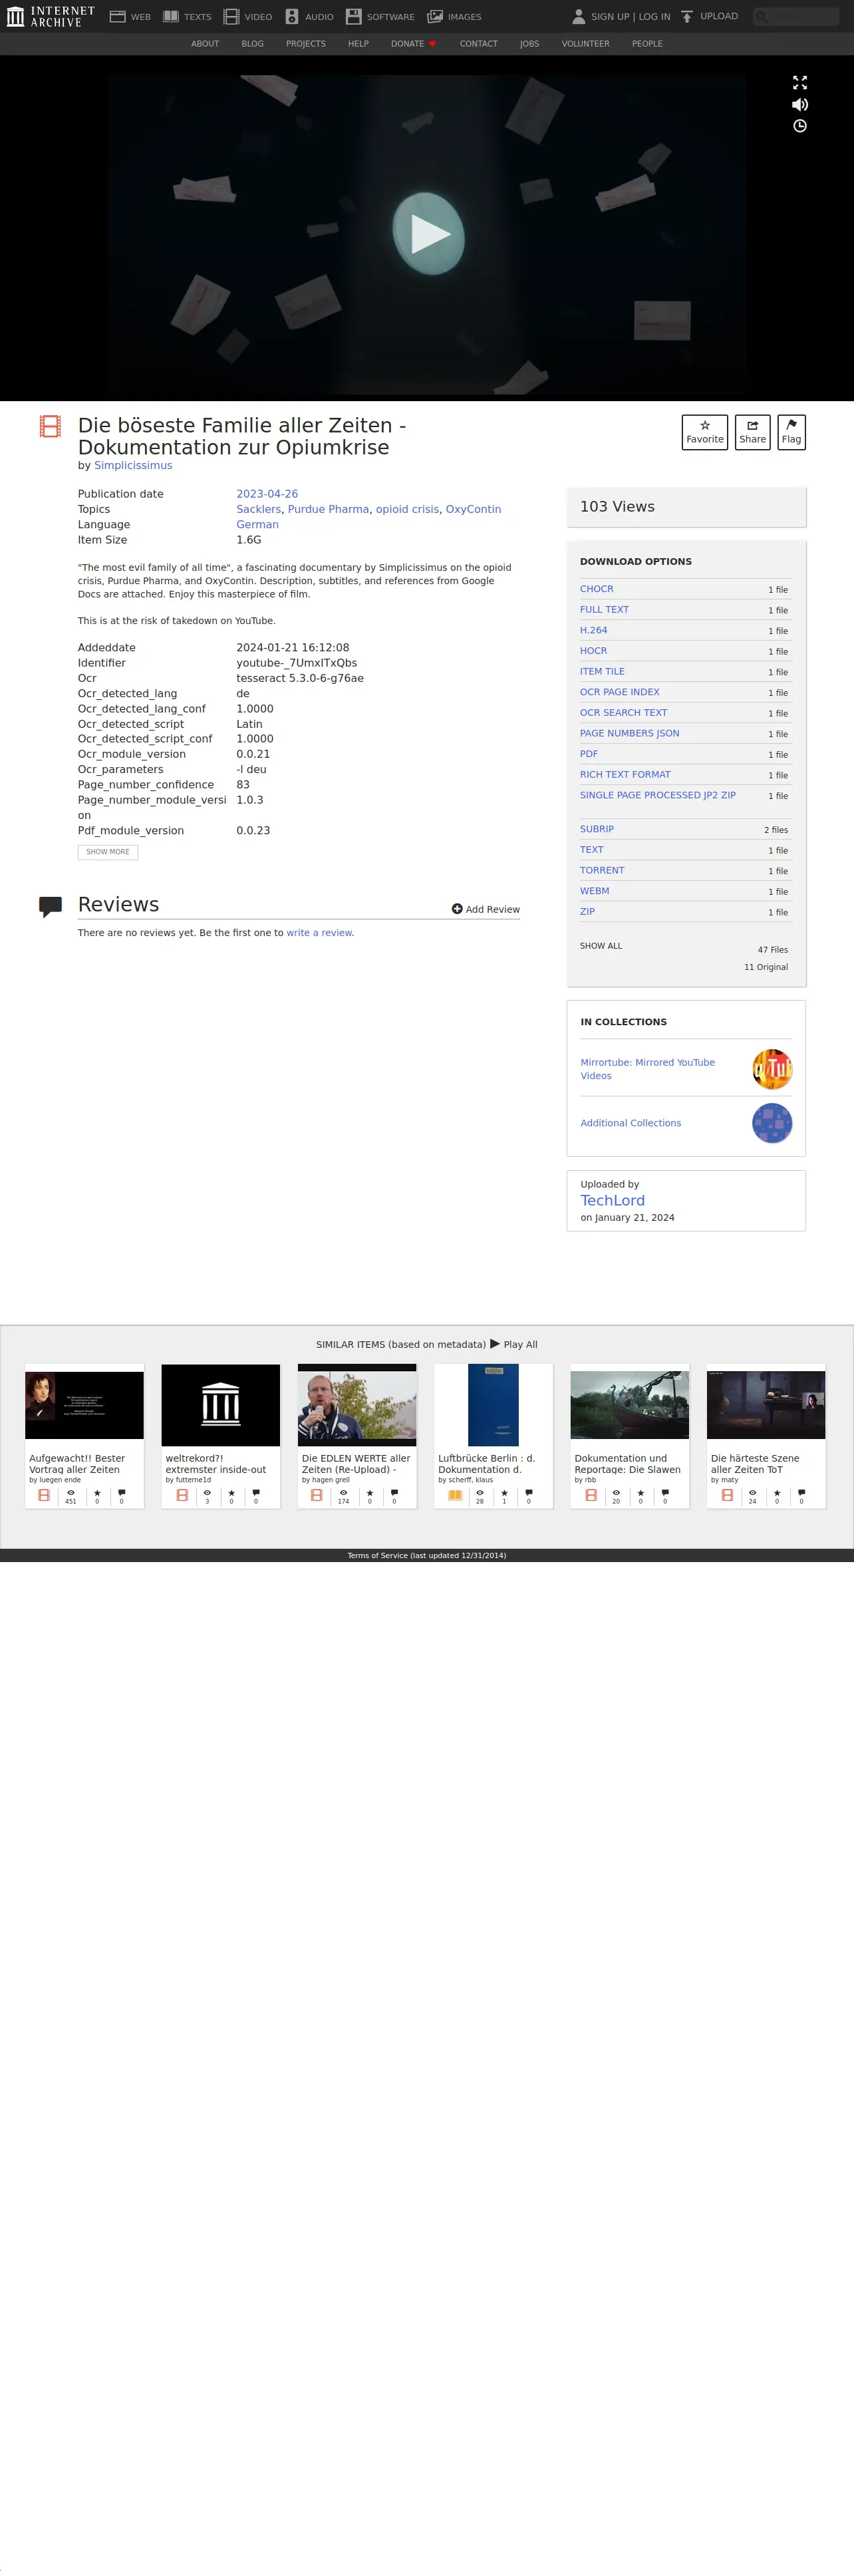The width and height of the screenshot is (854, 2576).
Task: Download the TORRENT file
Action: click(x=602, y=871)
